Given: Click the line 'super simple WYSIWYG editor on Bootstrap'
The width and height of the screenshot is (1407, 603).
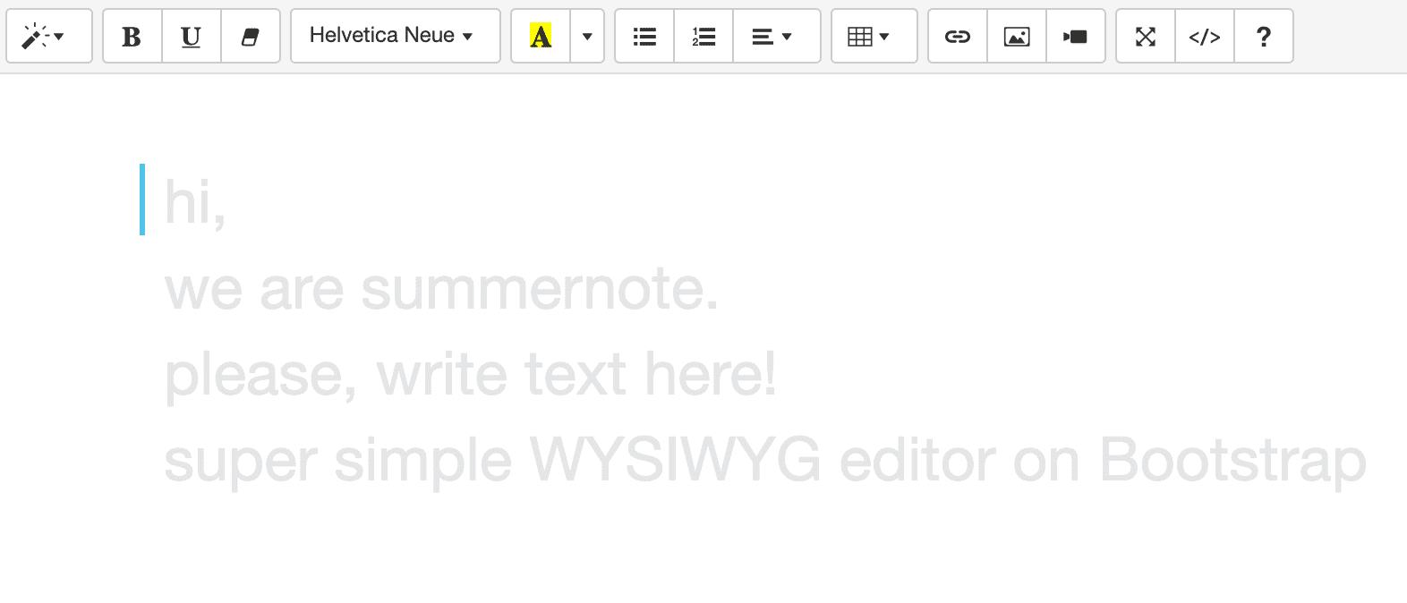Looking at the screenshot, I should point(765,462).
